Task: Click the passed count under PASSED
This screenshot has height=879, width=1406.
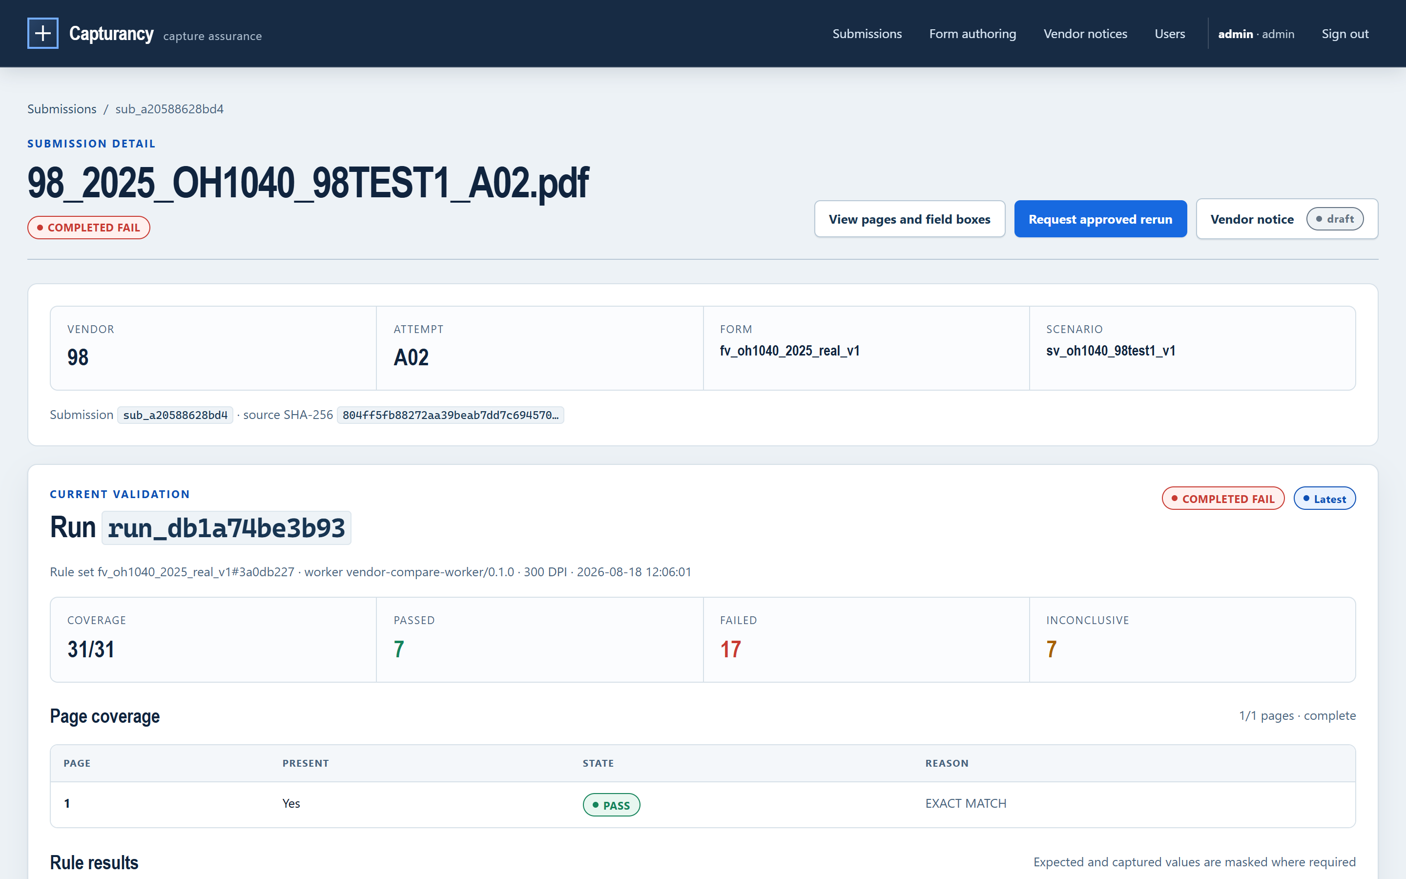Action: pyautogui.click(x=399, y=649)
